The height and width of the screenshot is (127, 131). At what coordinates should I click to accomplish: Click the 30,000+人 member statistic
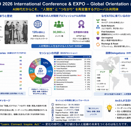pyautogui.click(x=59, y=32)
